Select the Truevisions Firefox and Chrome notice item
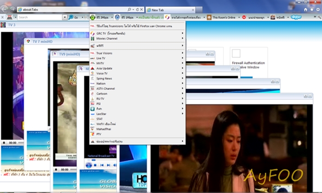Image resolution: width=322 pixels, height=193 pixels. (138, 26)
